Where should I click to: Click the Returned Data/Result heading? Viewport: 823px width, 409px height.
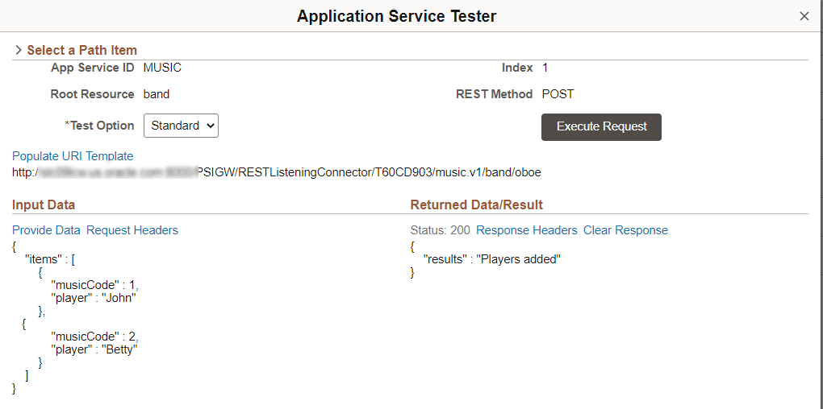click(477, 204)
